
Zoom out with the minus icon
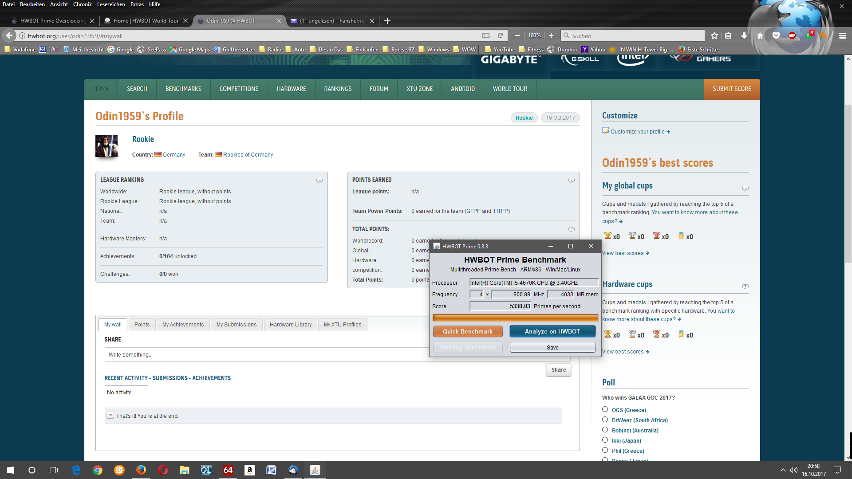[x=517, y=35]
